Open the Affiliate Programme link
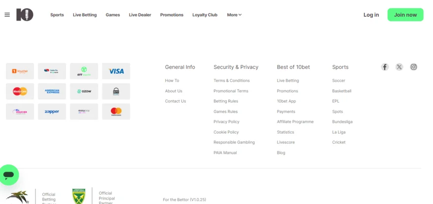The image size is (433, 204). 295,122
